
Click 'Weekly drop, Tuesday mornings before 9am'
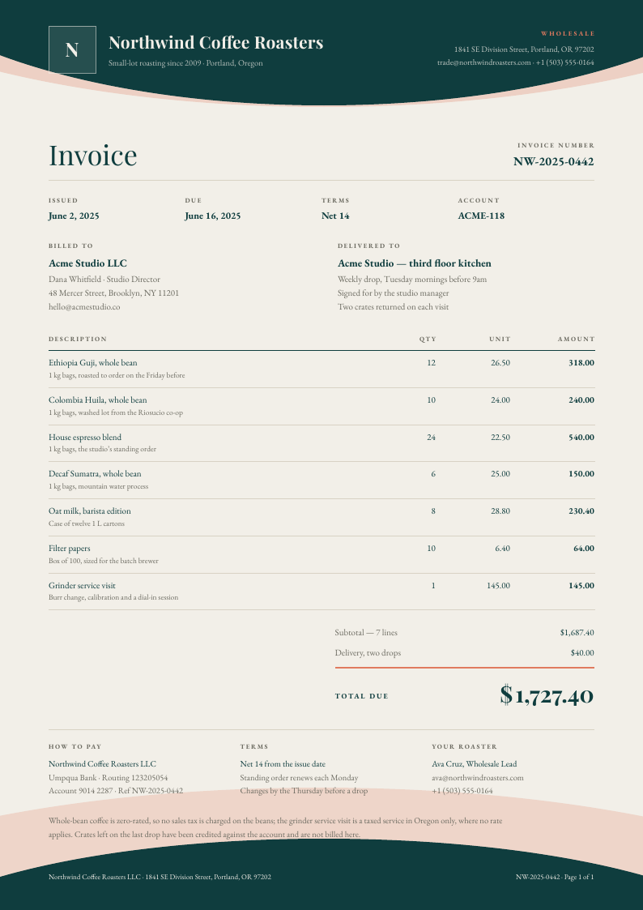[x=412, y=279]
